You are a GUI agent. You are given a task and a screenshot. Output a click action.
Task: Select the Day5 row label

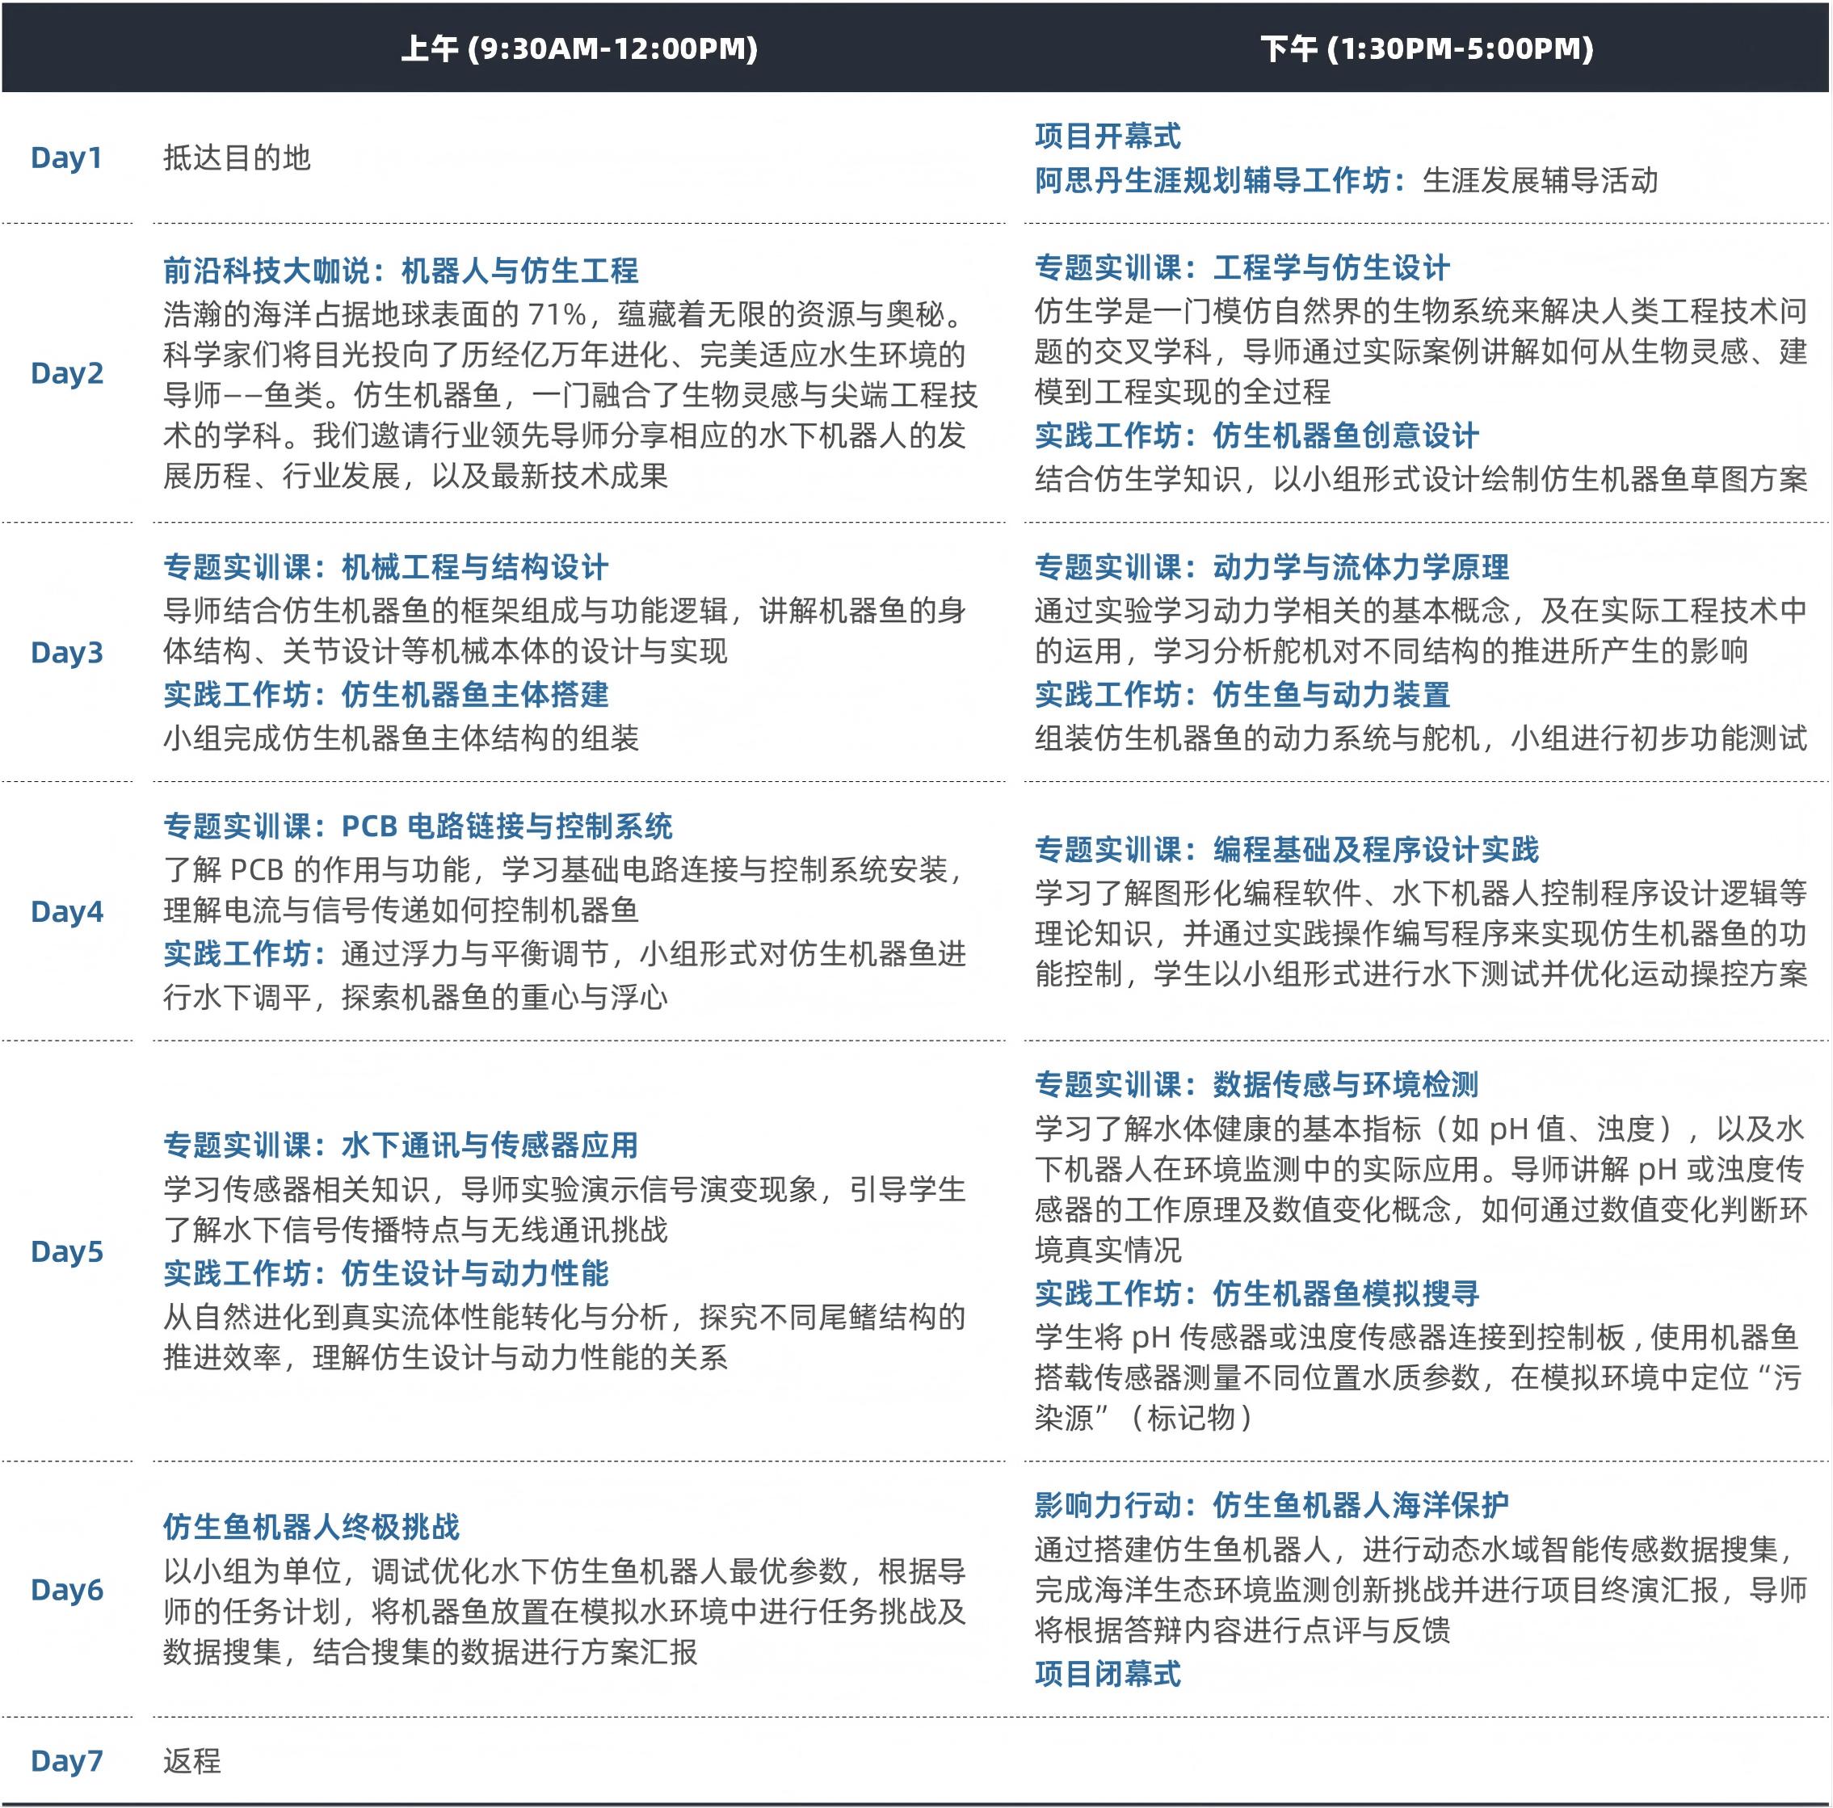[x=66, y=1251]
